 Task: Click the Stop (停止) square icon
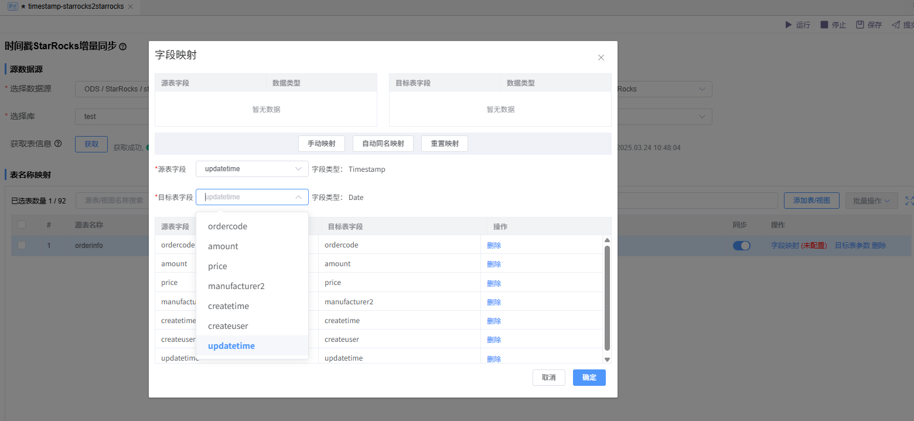click(x=824, y=25)
